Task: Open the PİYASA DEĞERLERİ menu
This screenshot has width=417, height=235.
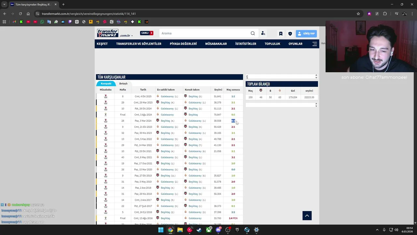Action: pyautogui.click(x=183, y=44)
